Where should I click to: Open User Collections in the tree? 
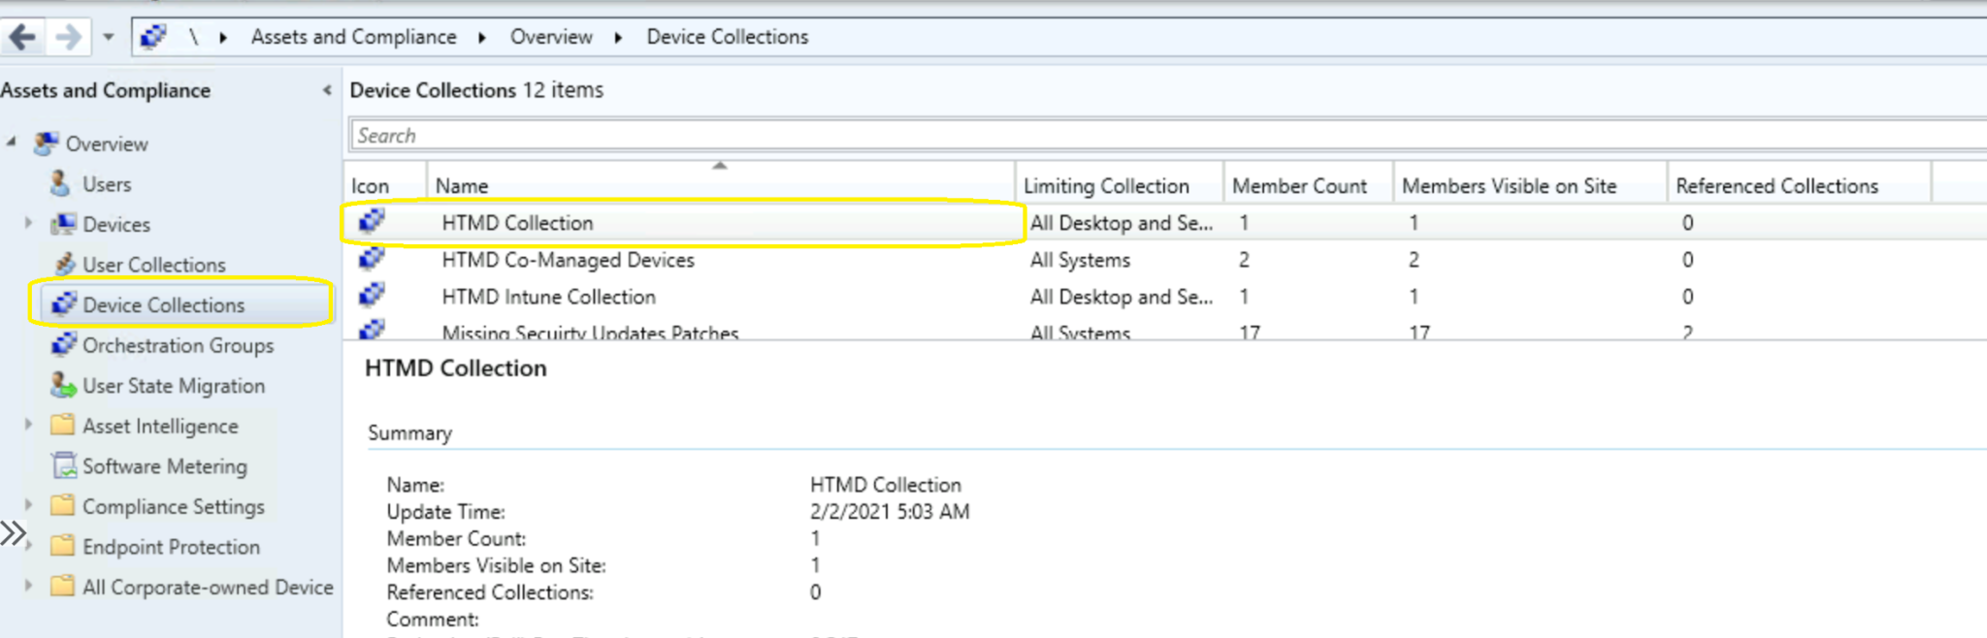(154, 265)
